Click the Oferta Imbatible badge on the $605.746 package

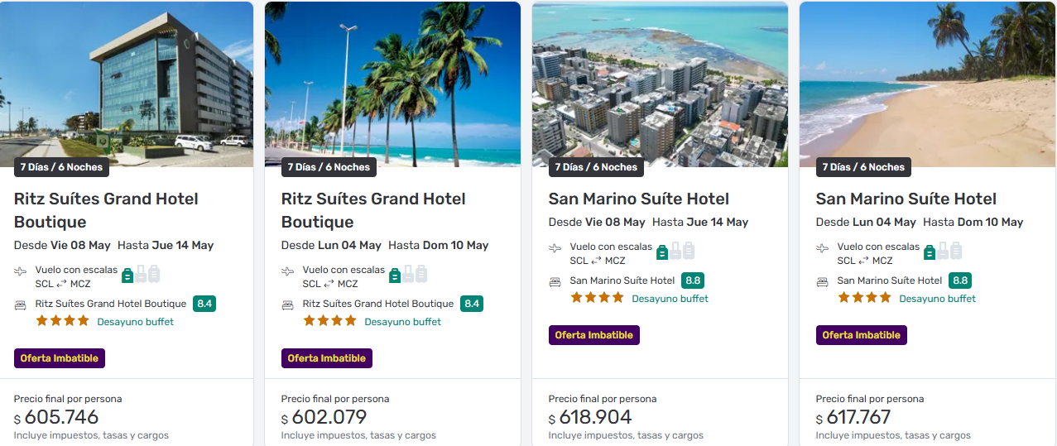(60, 358)
